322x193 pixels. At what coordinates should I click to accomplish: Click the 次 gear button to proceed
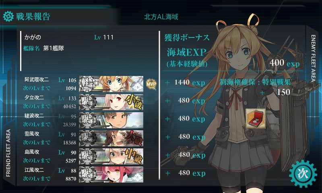click(303, 174)
